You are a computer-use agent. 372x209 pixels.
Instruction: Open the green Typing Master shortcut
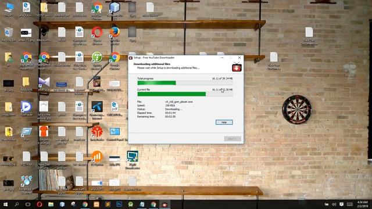point(97,60)
